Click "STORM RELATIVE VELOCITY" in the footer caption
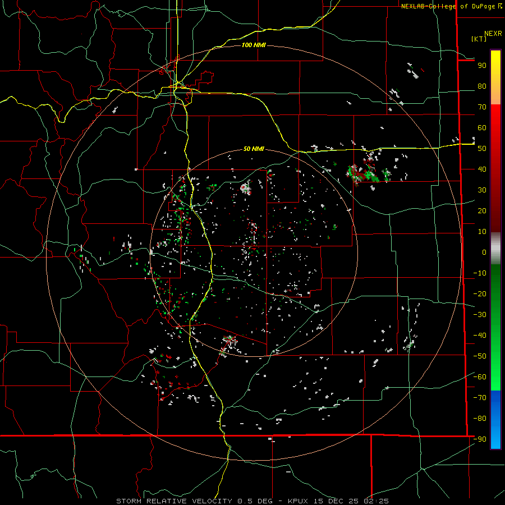This screenshot has width=505, height=505. (175, 501)
